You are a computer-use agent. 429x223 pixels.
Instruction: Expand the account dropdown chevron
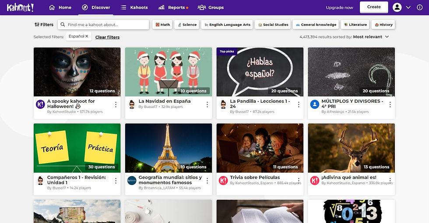(408, 7)
